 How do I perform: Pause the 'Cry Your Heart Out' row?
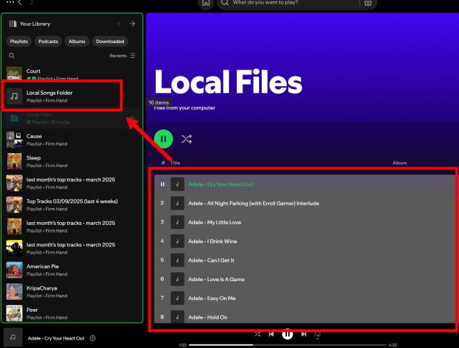pos(162,184)
